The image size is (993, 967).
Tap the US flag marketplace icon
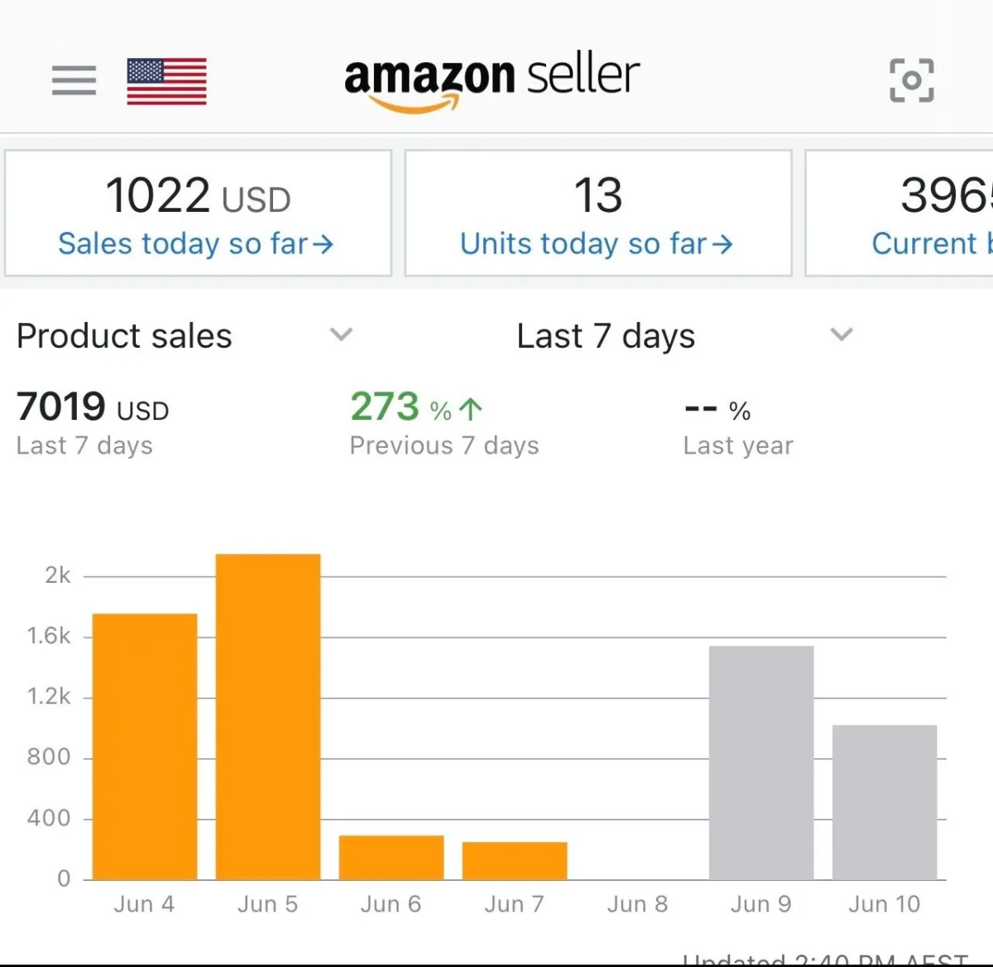(x=166, y=81)
